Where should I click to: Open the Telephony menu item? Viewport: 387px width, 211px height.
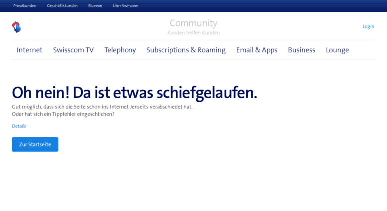(120, 50)
